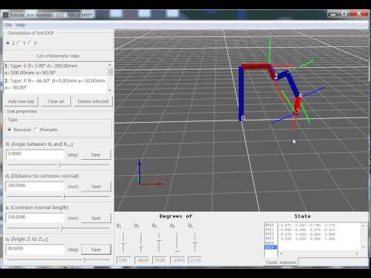Click State matrix scroll-down arrow
This screenshot has height=278, width=371.
[x=363, y=247]
